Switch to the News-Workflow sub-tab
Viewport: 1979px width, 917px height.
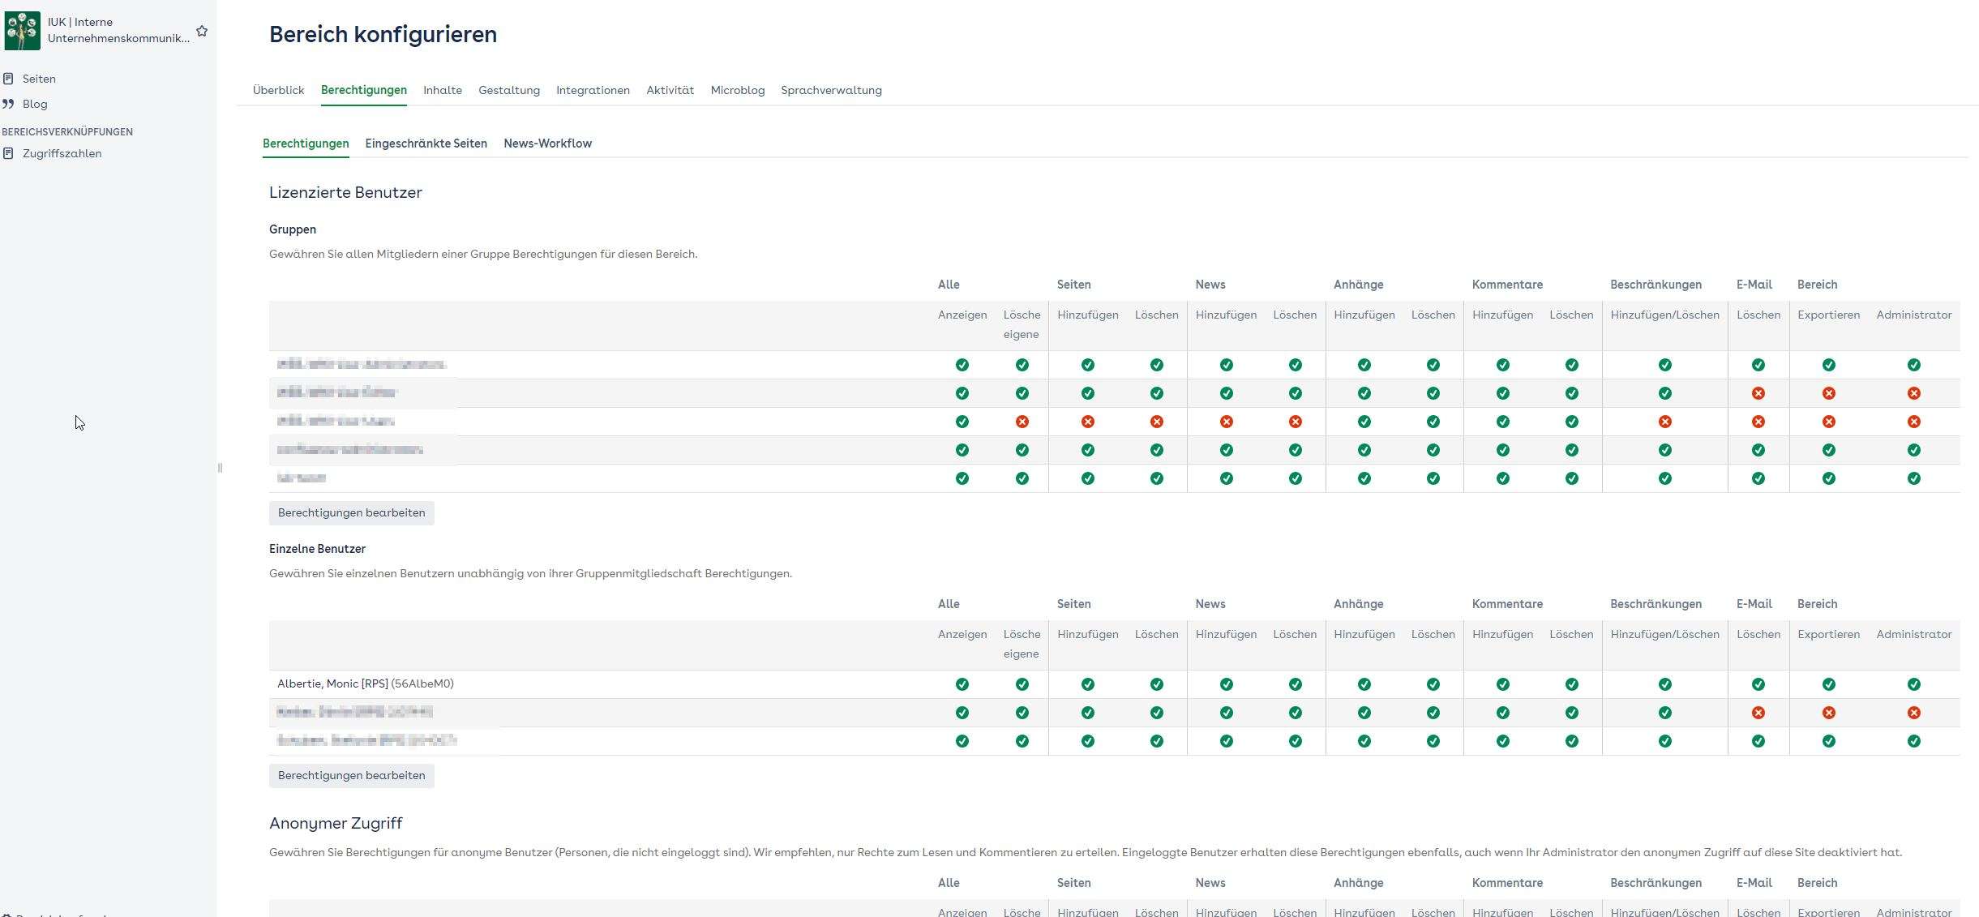pyautogui.click(x=548, y=144)
